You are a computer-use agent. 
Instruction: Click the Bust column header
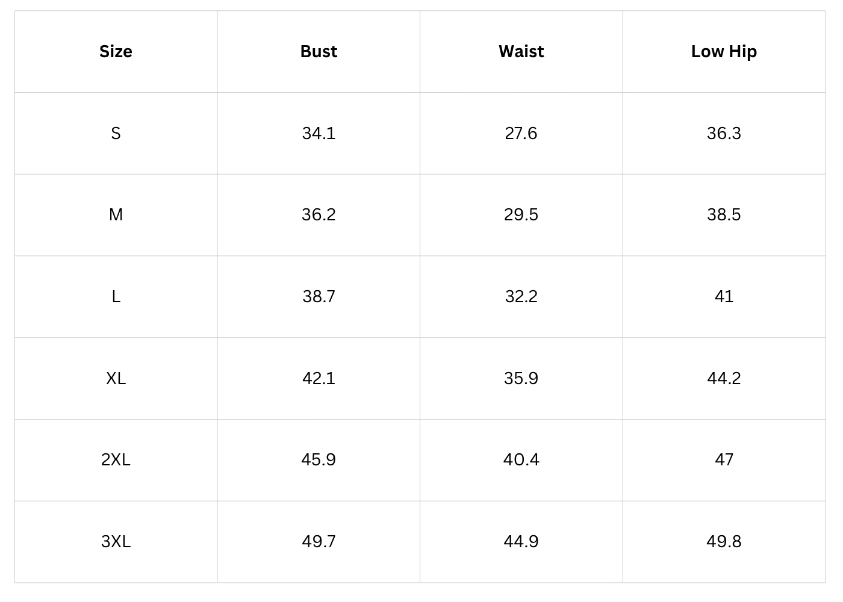(319, 52)
